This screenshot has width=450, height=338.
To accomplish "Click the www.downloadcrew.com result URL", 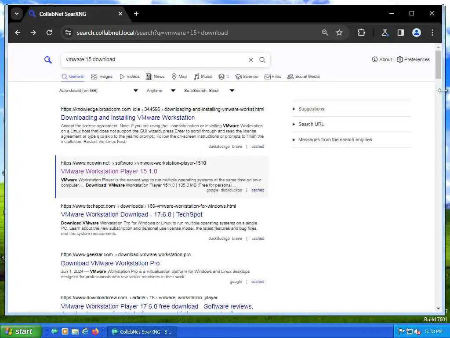I will pos(139,298).
